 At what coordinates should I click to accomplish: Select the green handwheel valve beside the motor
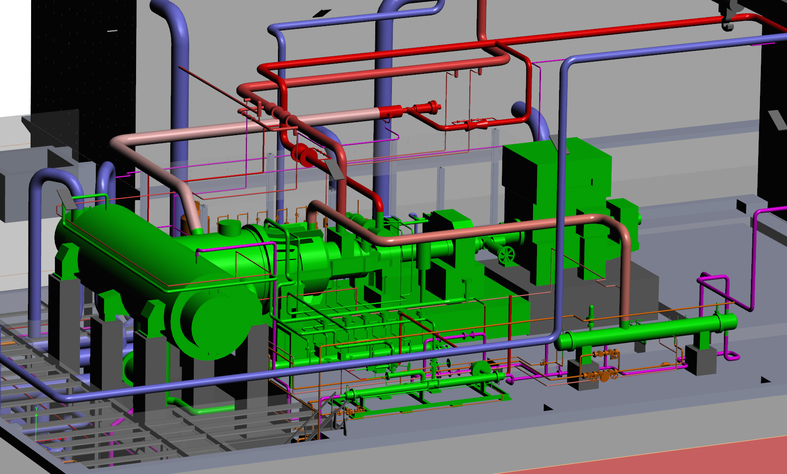click(506, 255)
